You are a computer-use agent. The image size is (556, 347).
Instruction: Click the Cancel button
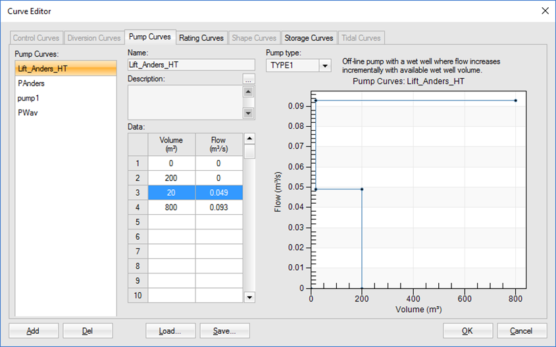point(522,331)
